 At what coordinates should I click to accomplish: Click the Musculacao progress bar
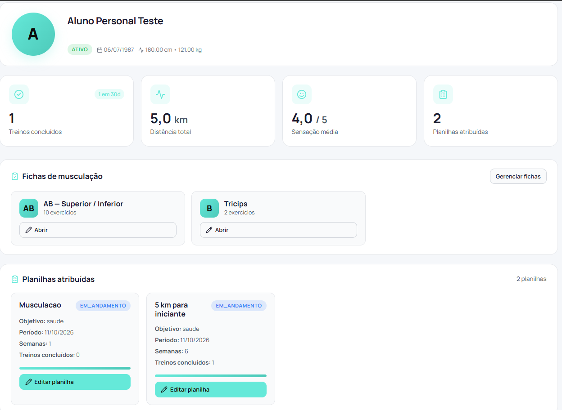[x=75, y=368]
